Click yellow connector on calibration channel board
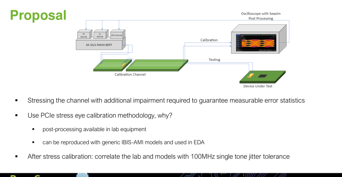Viewport: 342px width, 177px height. (x=123, y=64)
